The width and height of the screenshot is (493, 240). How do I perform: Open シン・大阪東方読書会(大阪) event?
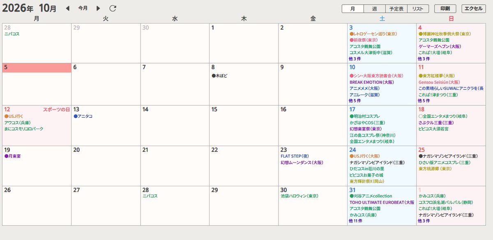pos(376,76)
